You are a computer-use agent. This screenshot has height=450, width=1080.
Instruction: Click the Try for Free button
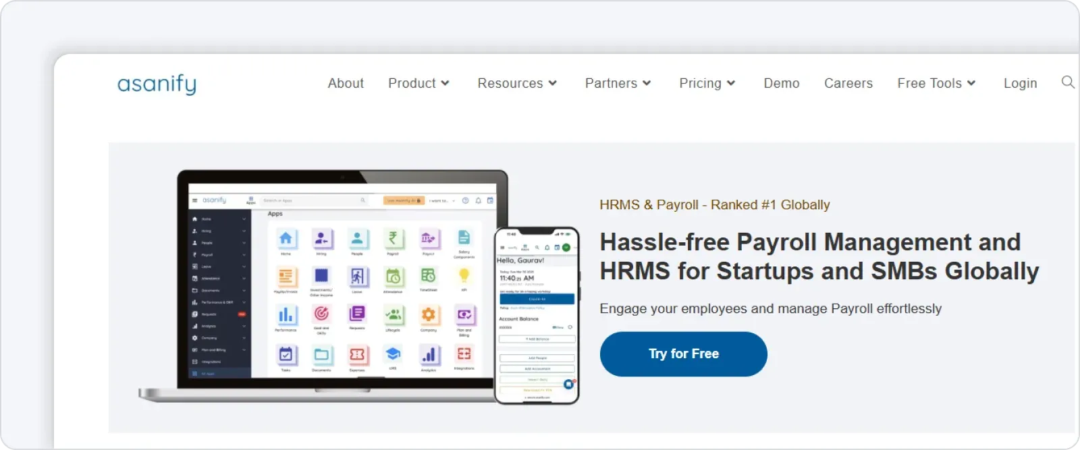pyautogui.click(x=683, y=354)
